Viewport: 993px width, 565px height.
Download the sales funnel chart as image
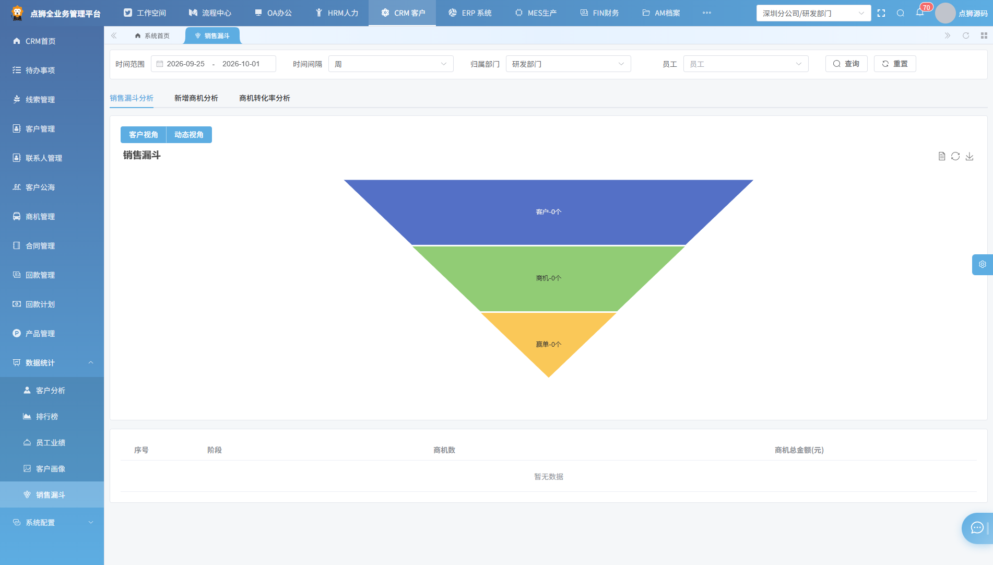click(970, 156)
